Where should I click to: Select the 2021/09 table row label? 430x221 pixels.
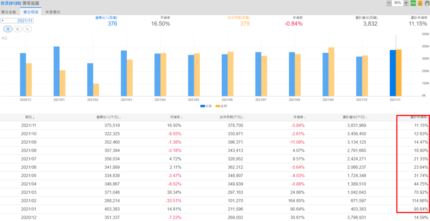coord(29,142)
